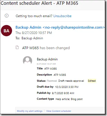Open the BA sender avatar
This screenshot has height=116, width=107.
(x=6, y=31)
